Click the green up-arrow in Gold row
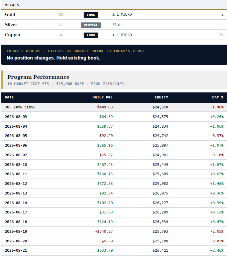This screenshot has height=256, width=227. [x=114, y=14]
